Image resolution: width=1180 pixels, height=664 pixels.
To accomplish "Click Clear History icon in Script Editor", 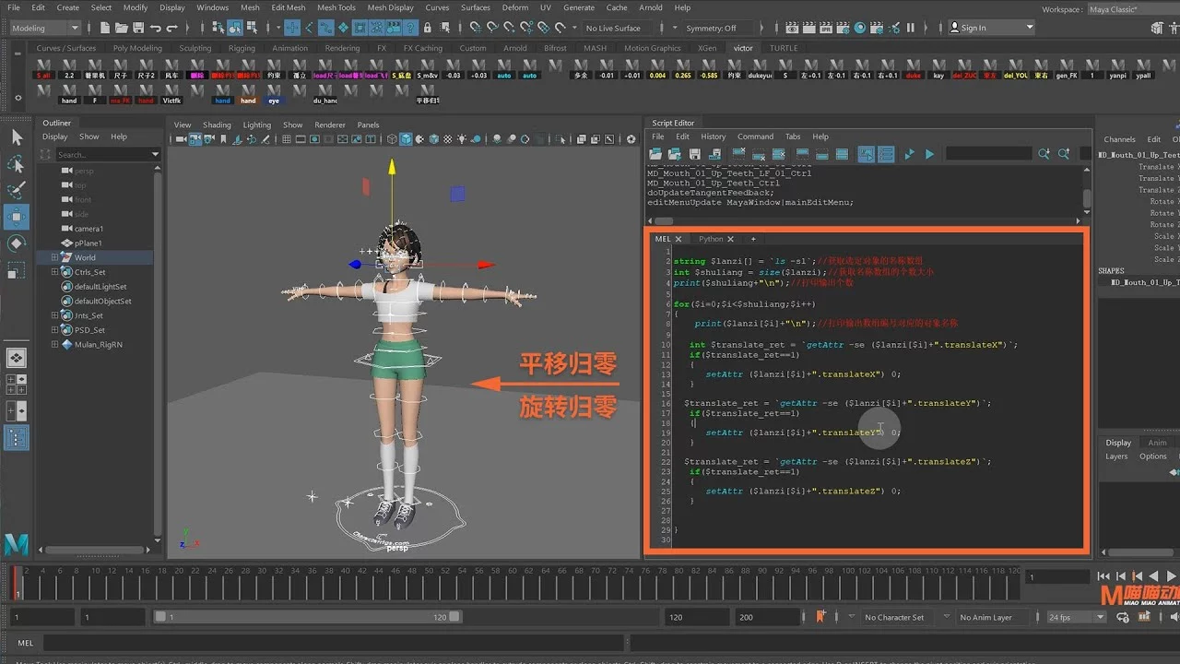I will (x=738, y=154).
